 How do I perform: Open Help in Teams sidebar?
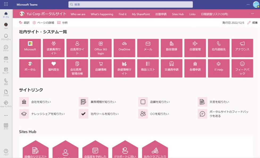[x=6, y=152]
